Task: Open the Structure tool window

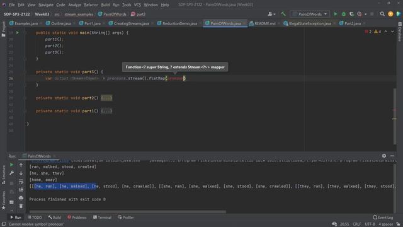Action: [3, 175]
